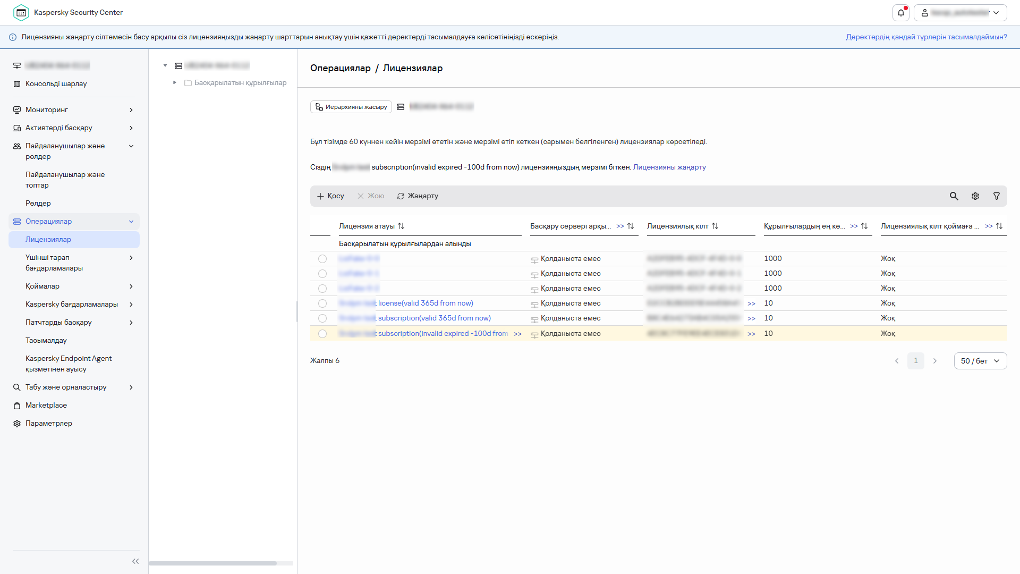Expand Басқарылатын құрылғылар tree node
Viewport: 1020px width, 574px height.
pos(174,82)
